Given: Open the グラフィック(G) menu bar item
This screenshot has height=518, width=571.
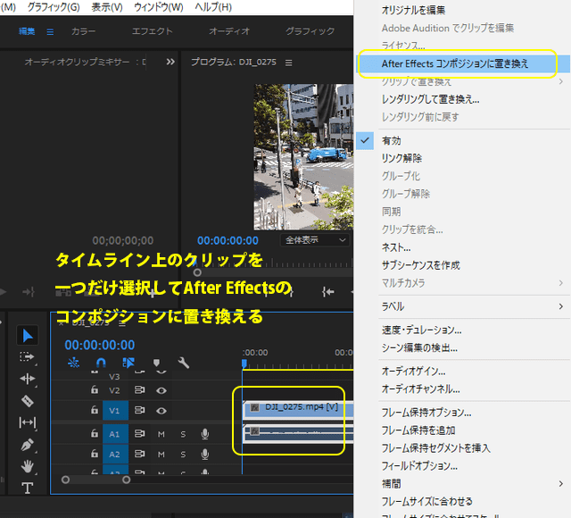Looking at the screenshot, I should pyautogui.click(x=54, y=7).
